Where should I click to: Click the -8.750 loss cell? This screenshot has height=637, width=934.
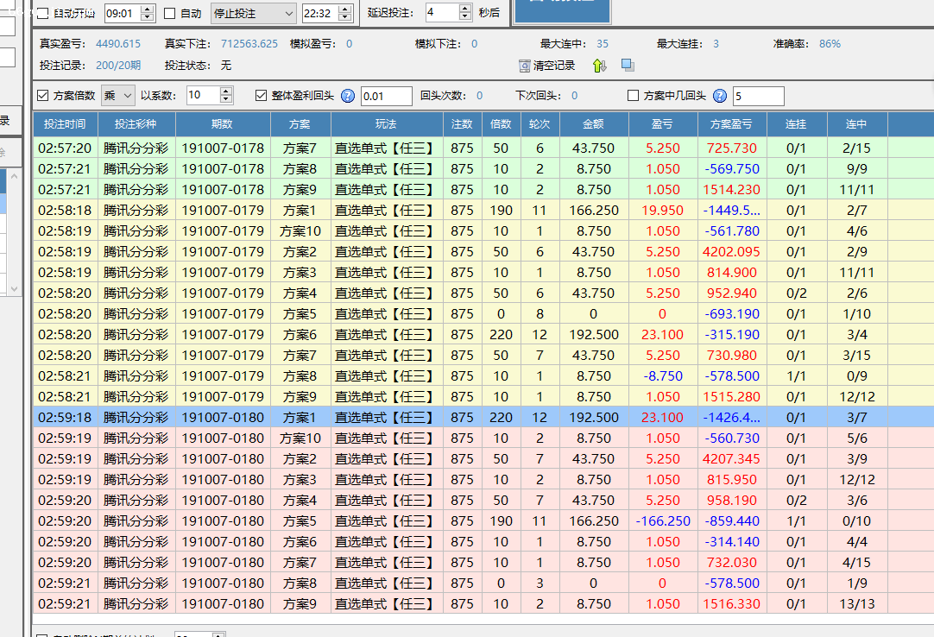coord(663,376)
